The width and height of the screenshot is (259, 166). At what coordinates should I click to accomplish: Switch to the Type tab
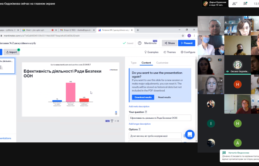pos(134,63)
